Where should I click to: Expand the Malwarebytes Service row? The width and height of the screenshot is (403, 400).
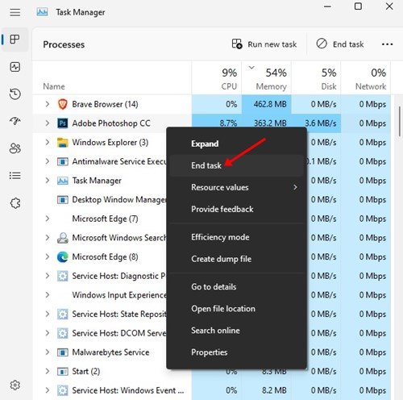[48, 352]
